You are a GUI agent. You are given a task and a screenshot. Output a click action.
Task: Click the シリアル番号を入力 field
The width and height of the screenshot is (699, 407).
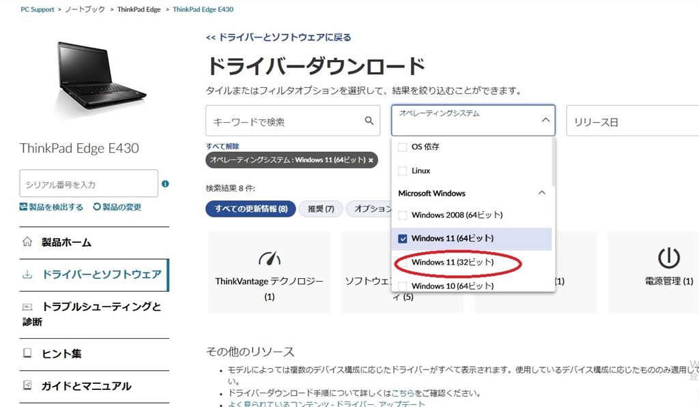(89, 183)
